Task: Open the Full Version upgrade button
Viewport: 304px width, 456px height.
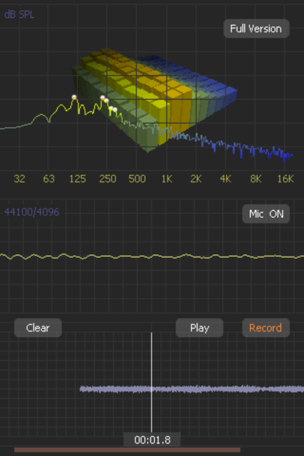Action: pos(256,28)
